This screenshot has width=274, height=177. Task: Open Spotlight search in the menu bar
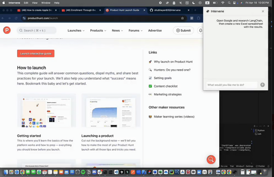229,3
